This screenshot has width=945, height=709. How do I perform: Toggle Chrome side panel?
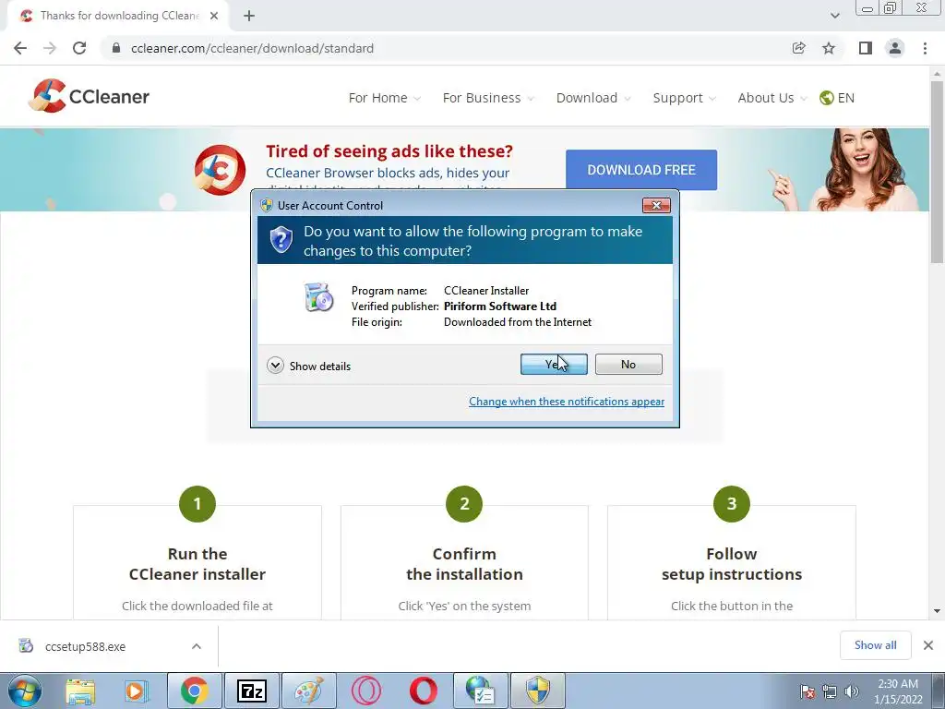coord(866,48)
